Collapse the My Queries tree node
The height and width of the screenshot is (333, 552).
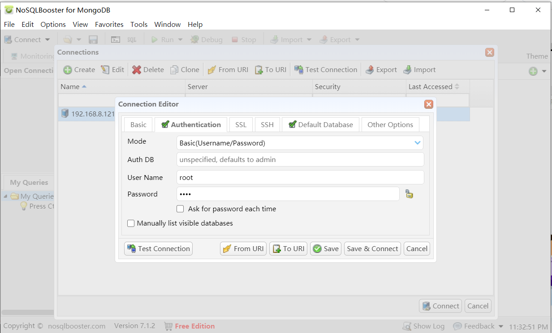(5, 196)
